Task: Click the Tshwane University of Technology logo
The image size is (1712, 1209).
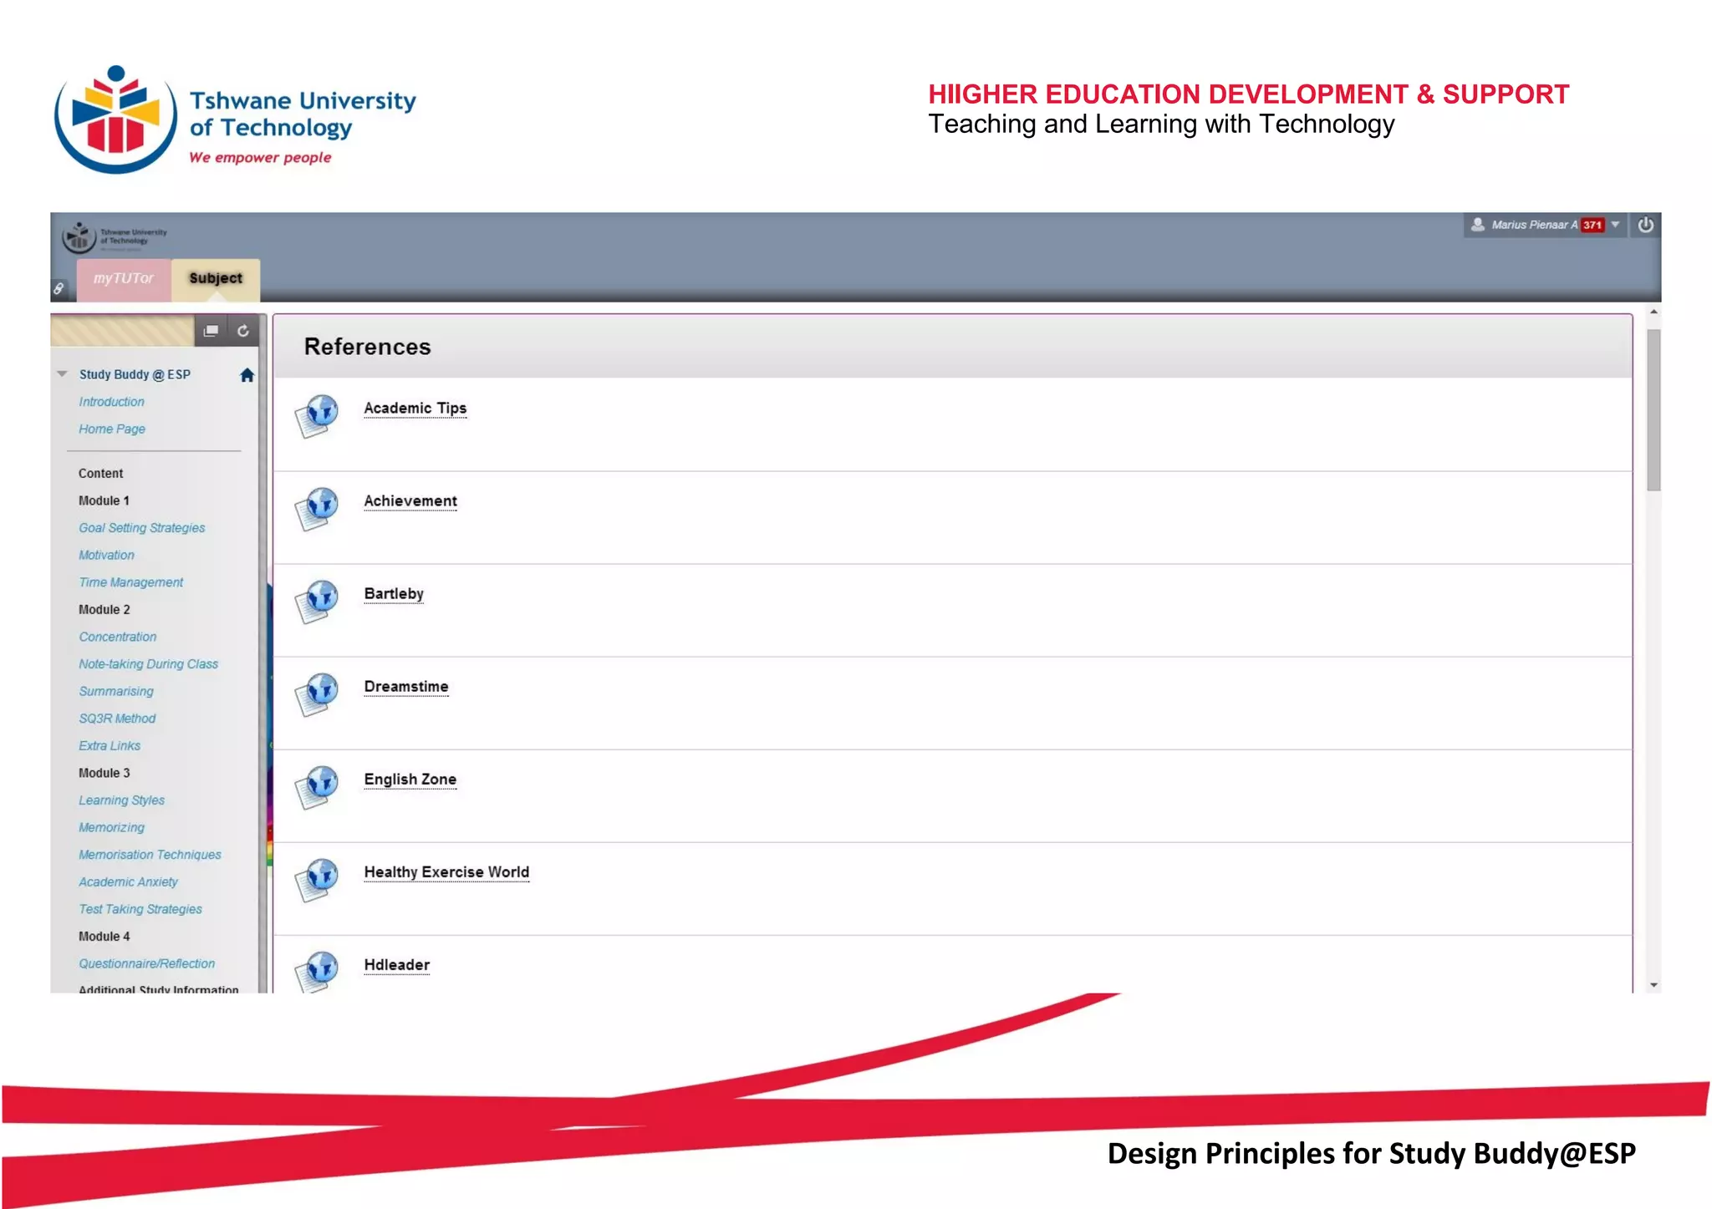Action: [x=235, y=119]
